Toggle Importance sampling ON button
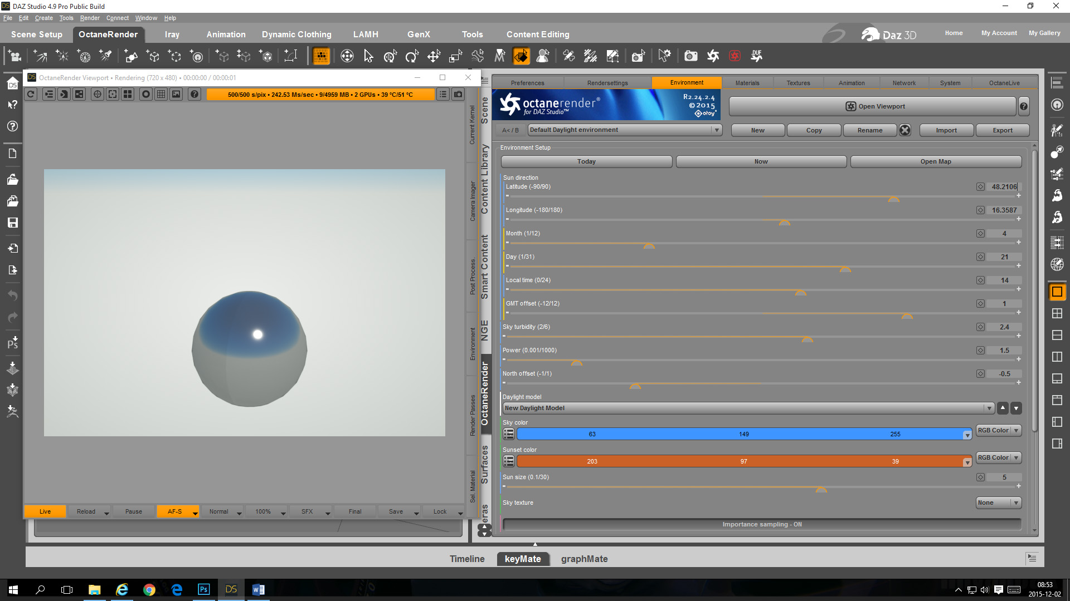Image resolution: width=1070 pixels, height=601 pixels. point(762,524)
